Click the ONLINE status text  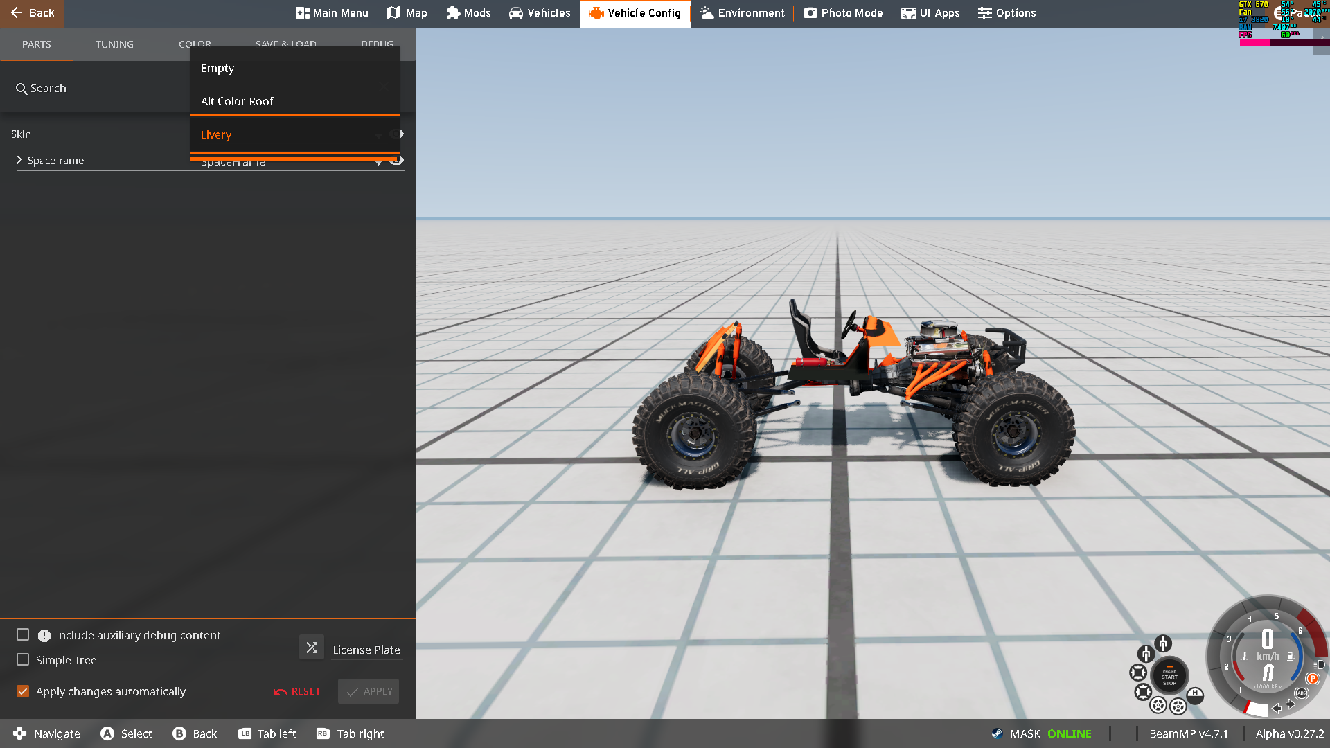(x=1069, y=733)
